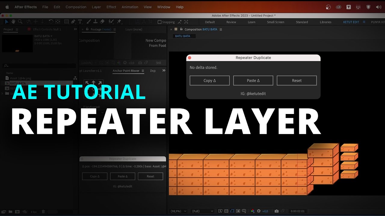Toggle the region of interest button

pyautogui.click(x=238, y=211)
